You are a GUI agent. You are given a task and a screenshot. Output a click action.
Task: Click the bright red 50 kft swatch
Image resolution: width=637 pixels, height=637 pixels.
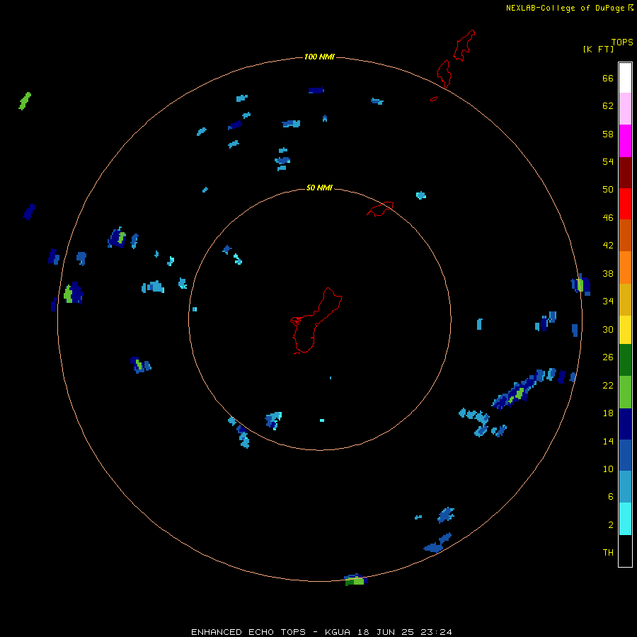point(625,204)
